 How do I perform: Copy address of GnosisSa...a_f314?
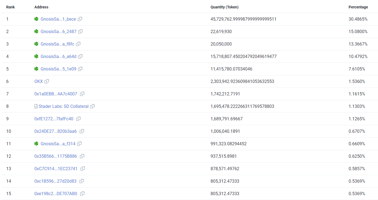[79, 144]
